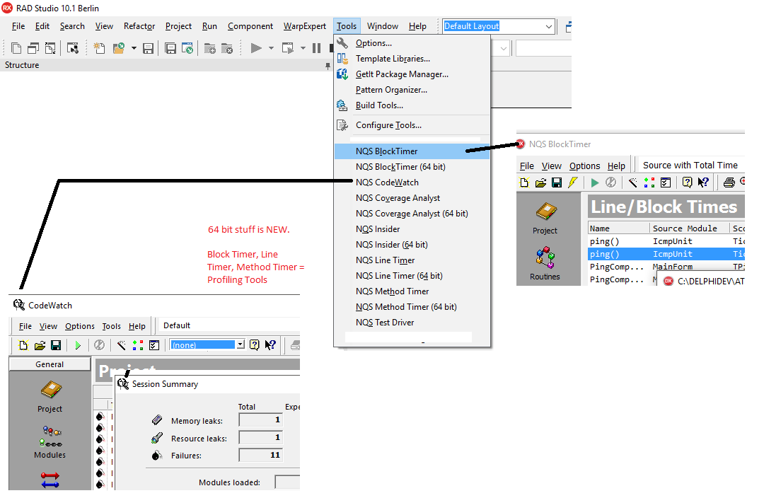This screenshot has height=498, width=764.
Task: Open the Routines view in BlockTimer sidebar
Action: [x=545, y=264]
